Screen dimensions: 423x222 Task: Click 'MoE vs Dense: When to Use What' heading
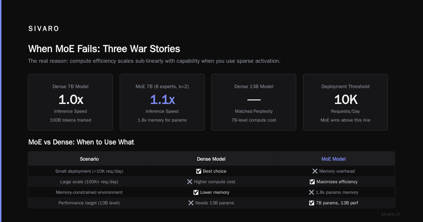click(x=81, y=142)
